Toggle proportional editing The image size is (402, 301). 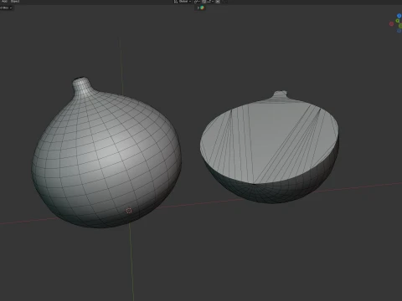coord(218,2)
